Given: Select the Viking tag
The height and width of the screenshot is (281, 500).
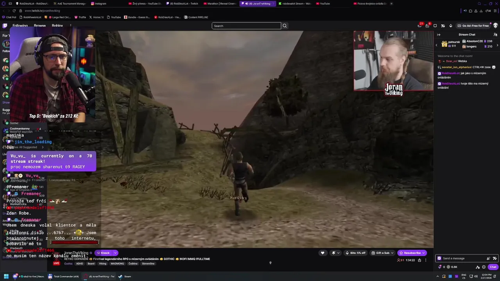Looking at the screenshot, I should (x=102, y=263).
